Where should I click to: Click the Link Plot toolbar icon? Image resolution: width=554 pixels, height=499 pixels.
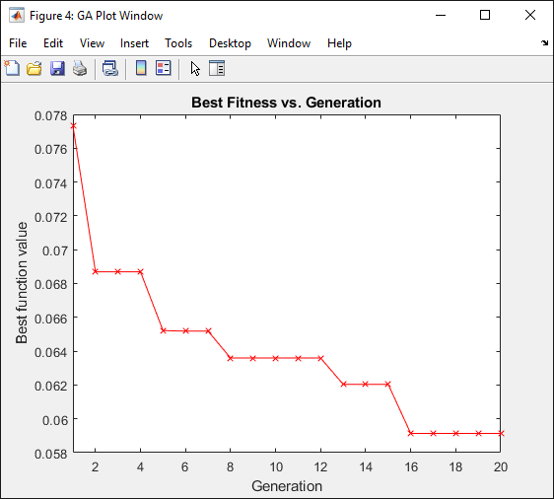pos(110,68)
